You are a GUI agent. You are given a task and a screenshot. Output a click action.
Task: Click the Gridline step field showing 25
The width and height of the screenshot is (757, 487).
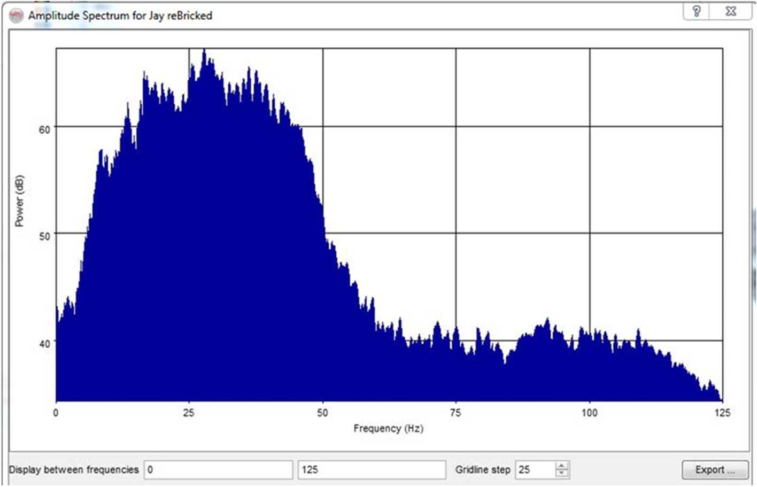[x=535, y=470]
